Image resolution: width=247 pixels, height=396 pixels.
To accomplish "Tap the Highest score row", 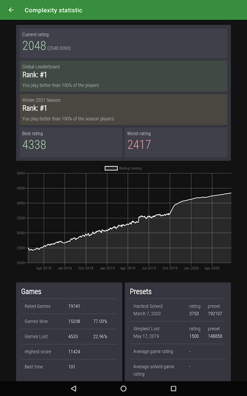I will (69, 352).
